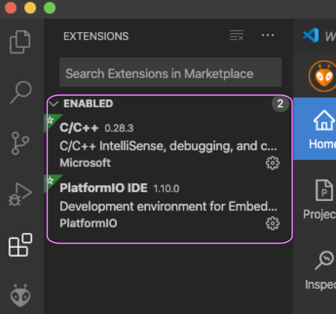The image size is (336, 314).
Task: Select the PlatformIO IDE extension entry
Action: 161,205
